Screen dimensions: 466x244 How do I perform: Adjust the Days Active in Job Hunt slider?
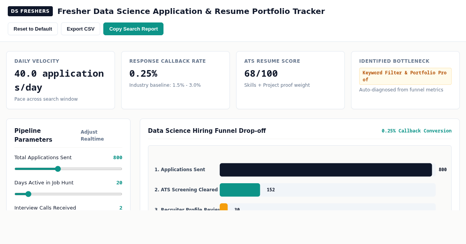click(x=68, y=194)
